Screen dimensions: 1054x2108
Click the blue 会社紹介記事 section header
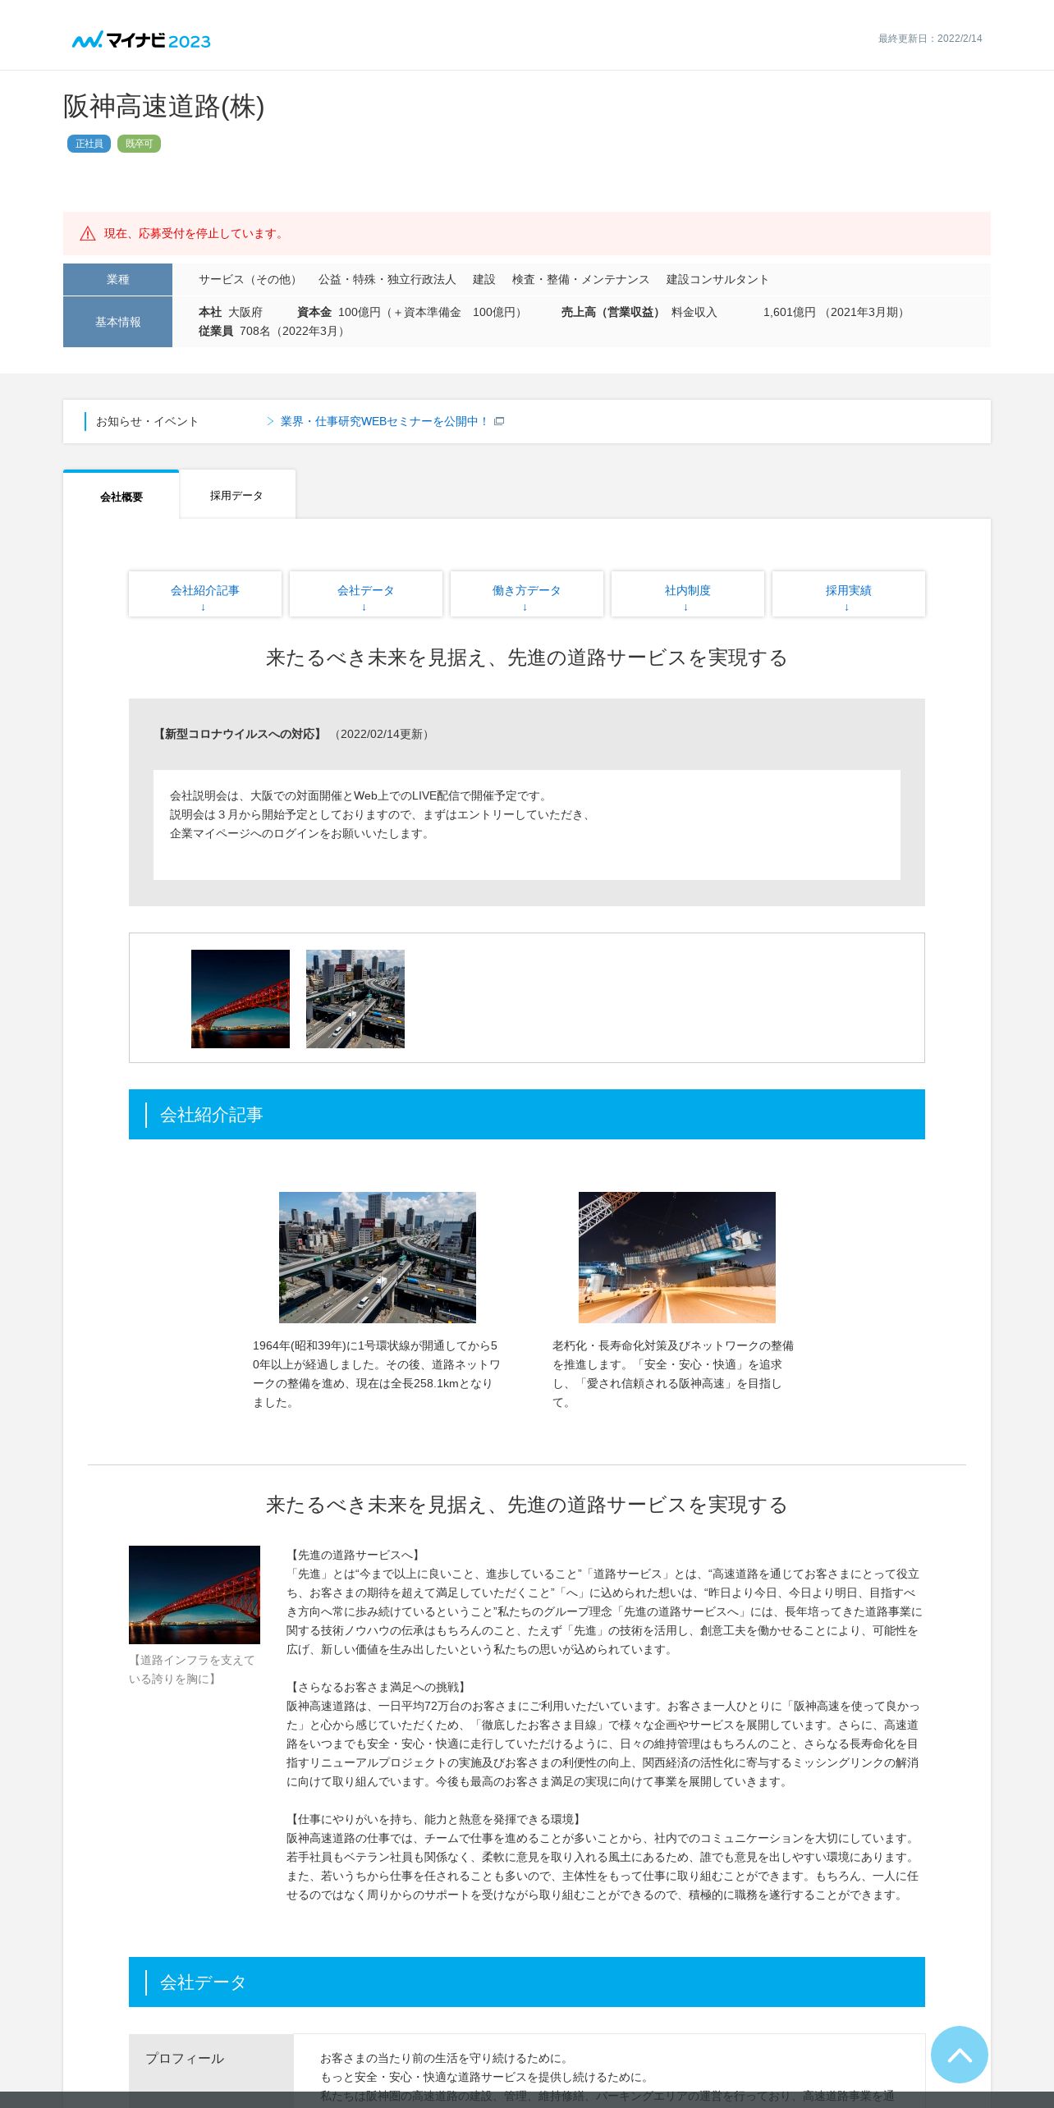click(527, 1115)
